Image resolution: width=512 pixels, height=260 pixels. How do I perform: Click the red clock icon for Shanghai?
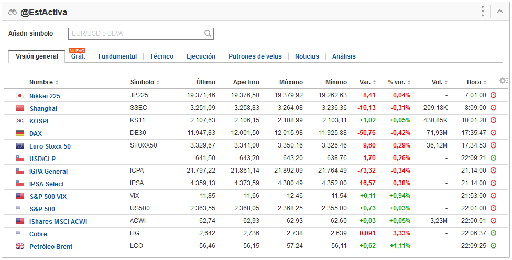click(x=493, y=108)
